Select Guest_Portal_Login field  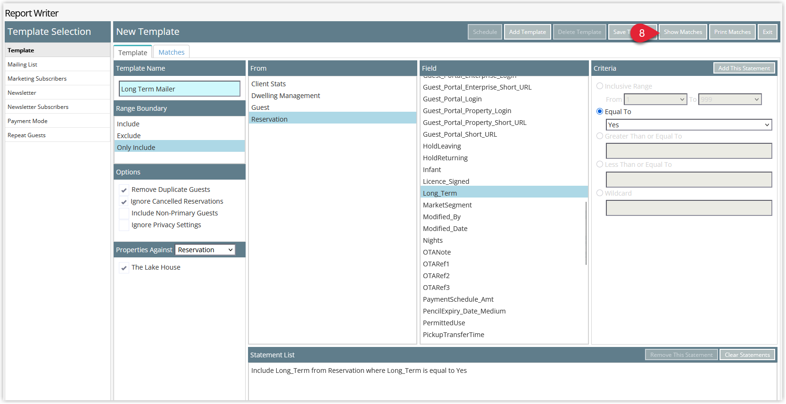pos(504,99)
